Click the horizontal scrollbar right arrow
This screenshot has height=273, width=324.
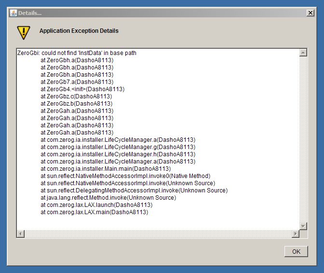296,234
